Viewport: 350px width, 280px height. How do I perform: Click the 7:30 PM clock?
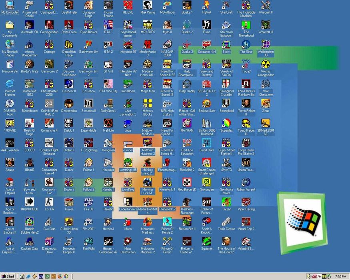point(340,276)
